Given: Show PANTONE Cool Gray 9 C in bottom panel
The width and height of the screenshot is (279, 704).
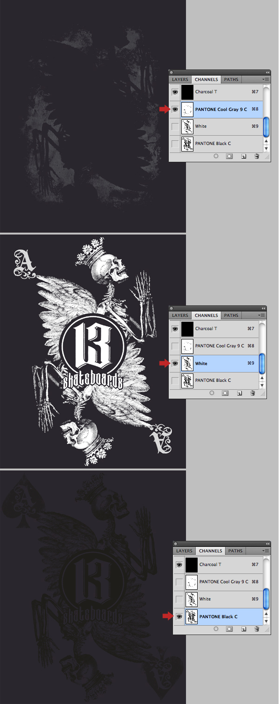Looking at the screenshot, I should pyautogui.click(x=179, y=582).
